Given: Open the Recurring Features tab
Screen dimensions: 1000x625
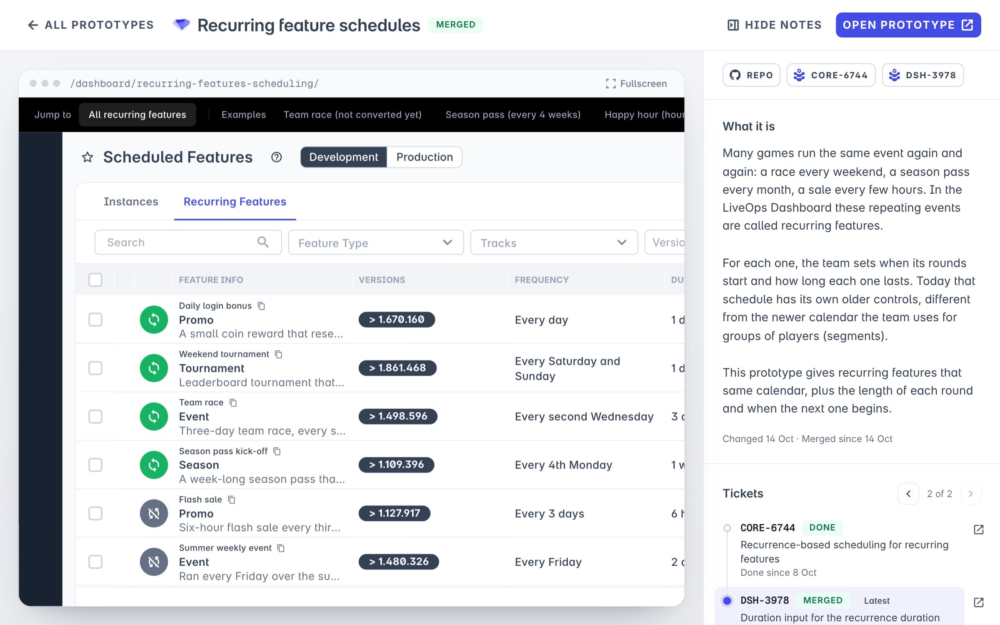Looking at the screenshot, I should pos(235,202).
